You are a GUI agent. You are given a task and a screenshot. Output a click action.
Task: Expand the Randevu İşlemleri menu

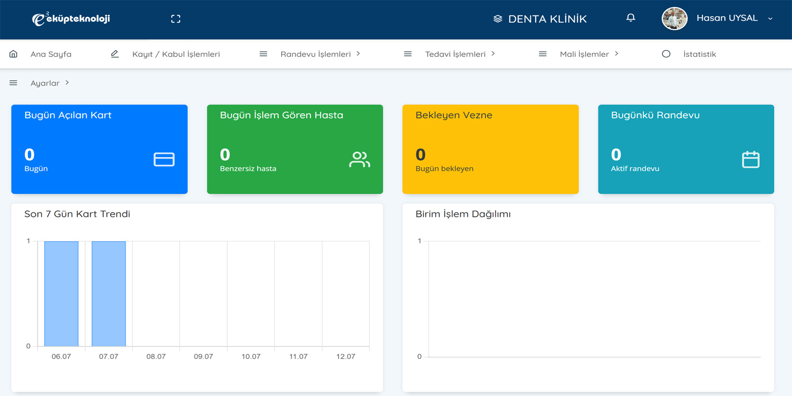click(320, 54)
